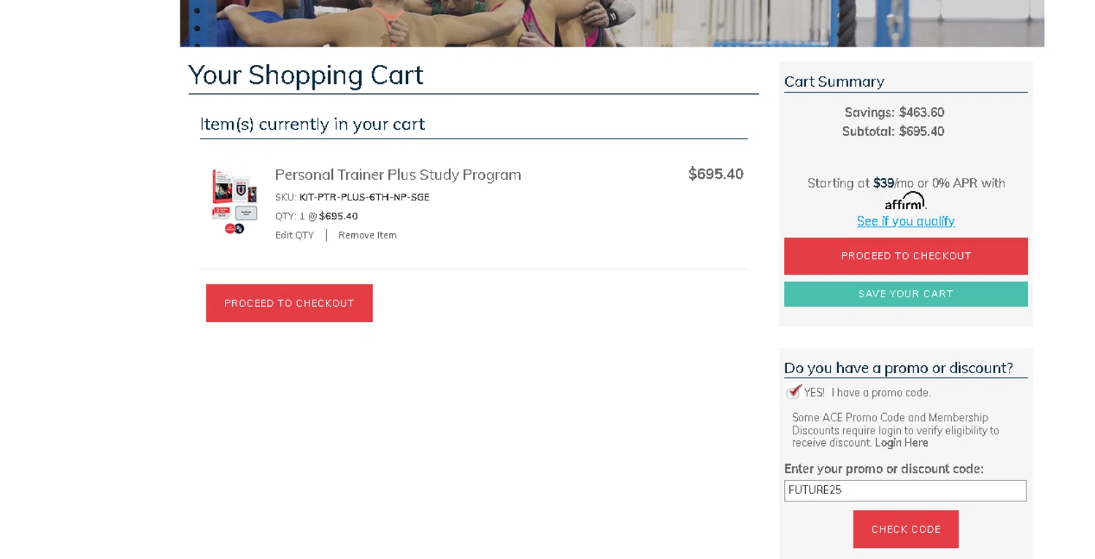Click the item price $695.40 on the right of the cart row
The width and height of the screenshot is (1095, 559).
pos(715,174)
